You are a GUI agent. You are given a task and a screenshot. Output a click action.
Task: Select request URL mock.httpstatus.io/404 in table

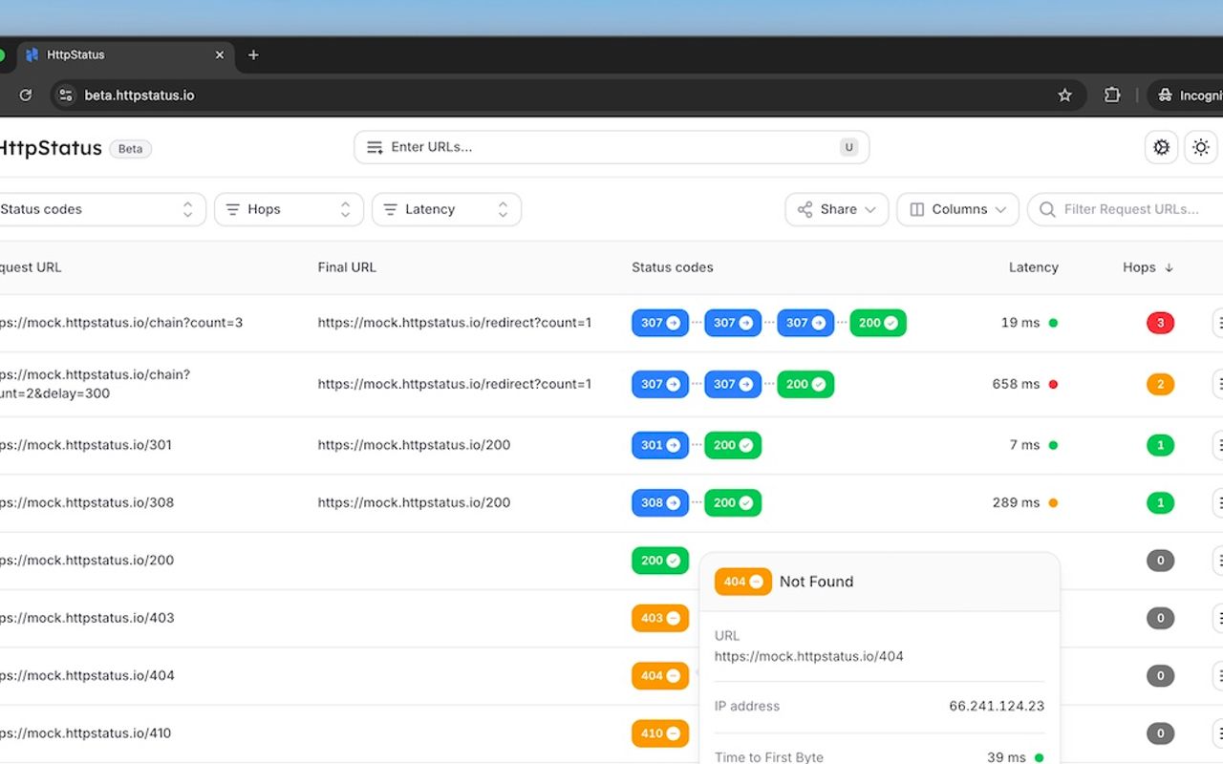pos(87,675)
